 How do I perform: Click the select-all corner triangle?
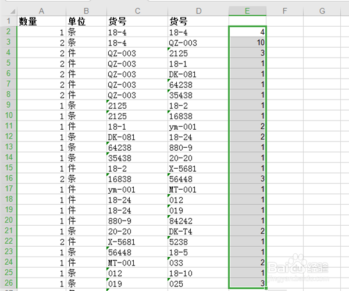[x=13, y=12]
